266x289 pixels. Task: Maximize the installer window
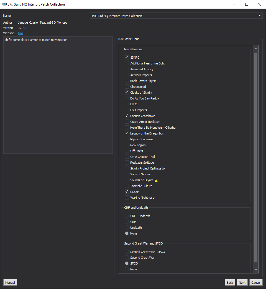[x=247, y=4]
